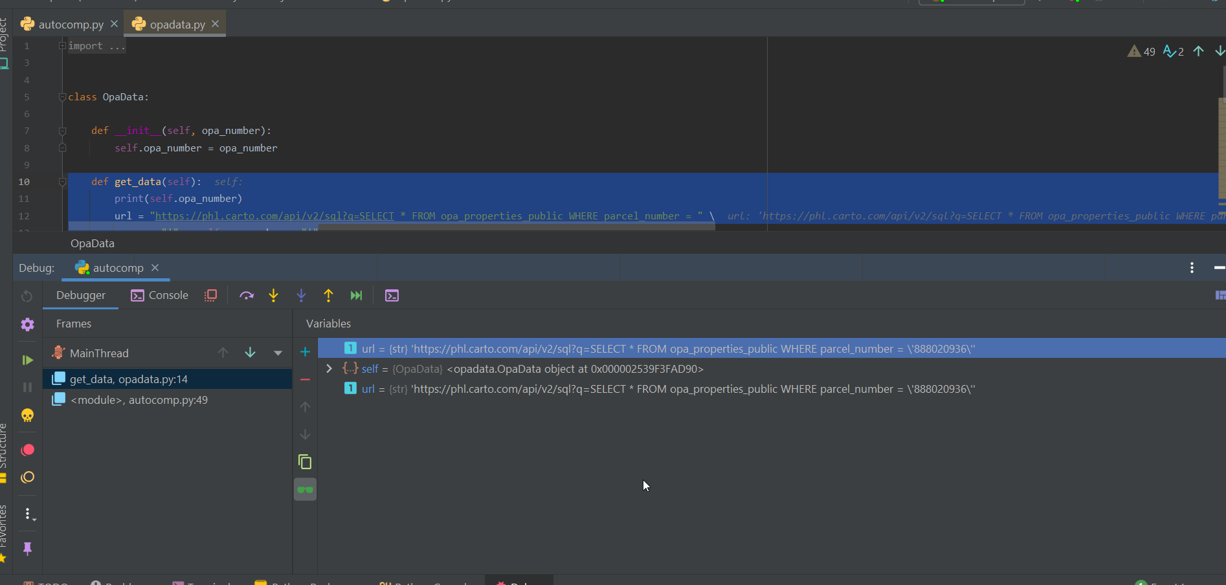Open debugger settings gear
The height and width of the screenshot is (585, 1226).
[27, 324]
